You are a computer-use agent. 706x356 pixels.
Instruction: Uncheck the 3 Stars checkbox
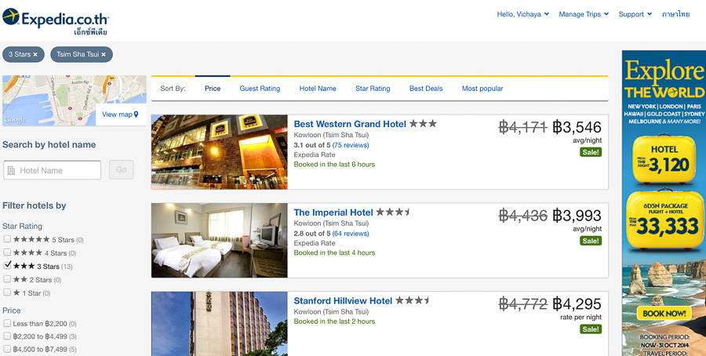click(x=7, y=266)
